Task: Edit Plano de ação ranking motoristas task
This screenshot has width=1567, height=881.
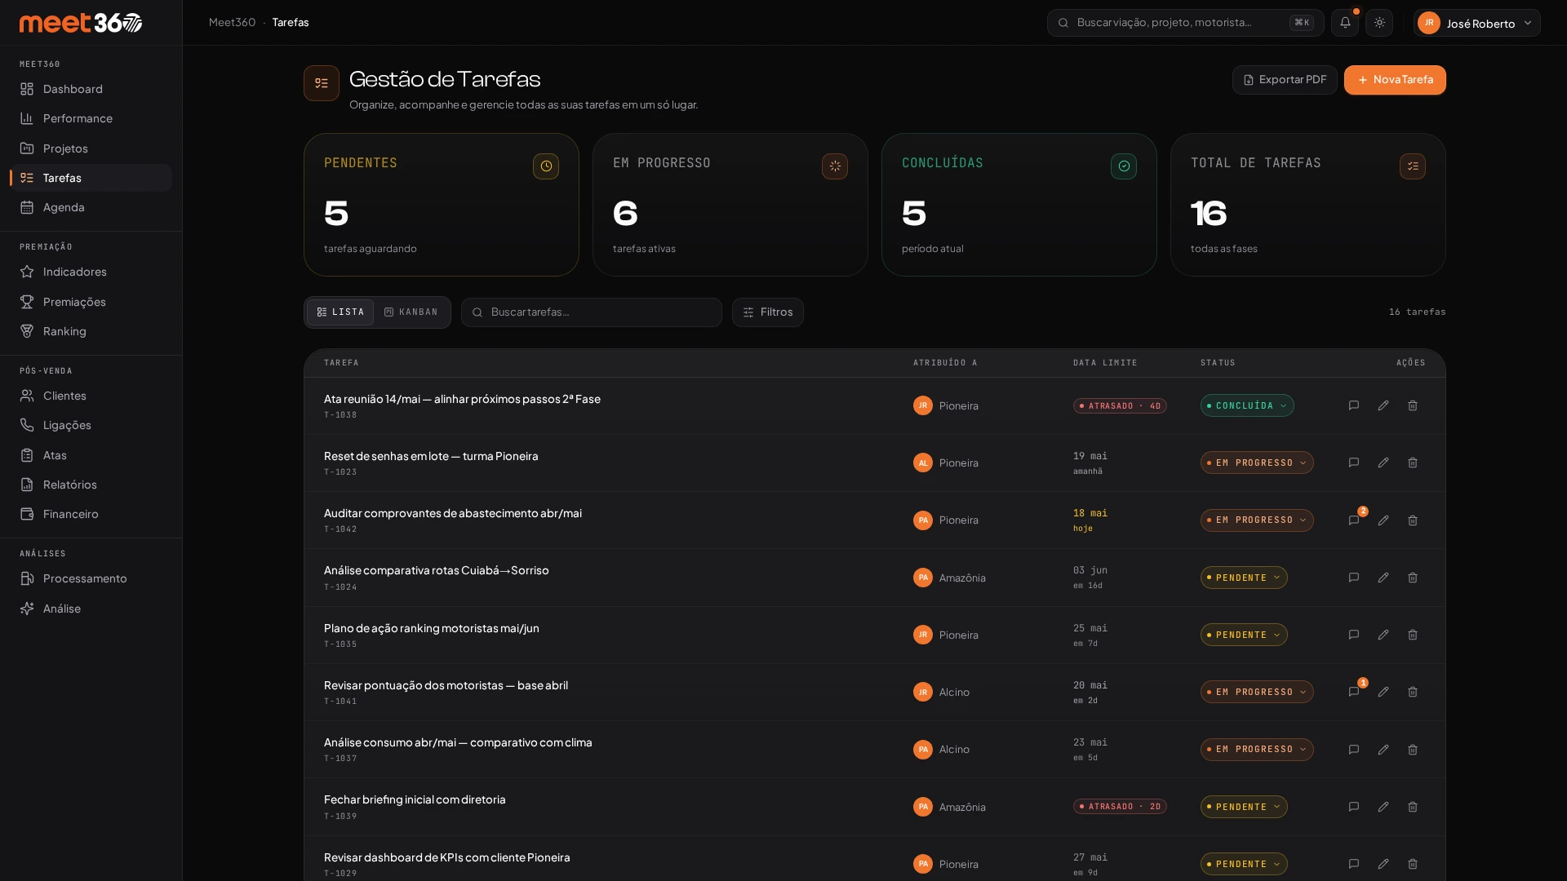Action: click(x=1383, y=635)
